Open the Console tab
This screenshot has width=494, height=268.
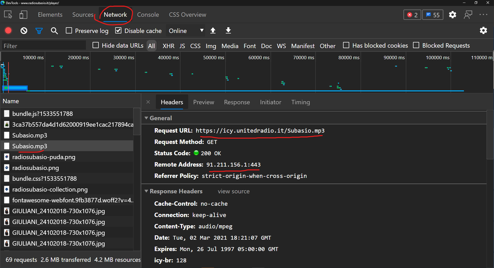[148, 15]
